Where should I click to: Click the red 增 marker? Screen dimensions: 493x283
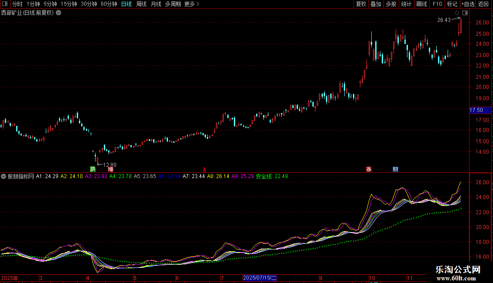pyautogui.click(x=111, y=169)
